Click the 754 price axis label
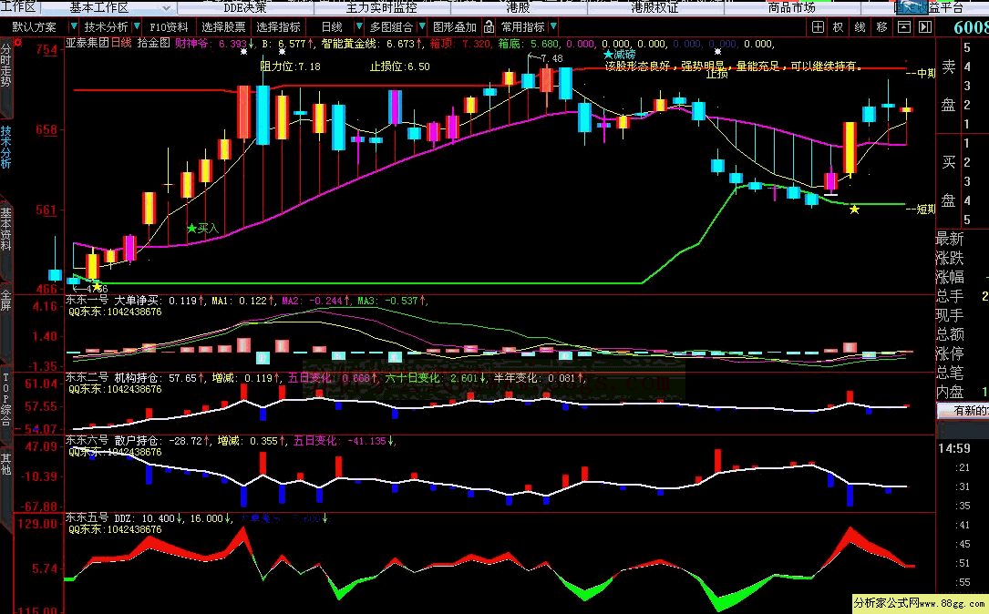The height and width of the screenshot is (614, 989). pos(46,50)
